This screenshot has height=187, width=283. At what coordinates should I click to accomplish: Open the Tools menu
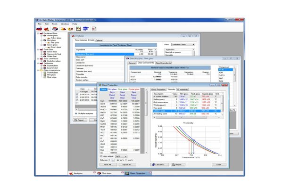pyautogui.click(x=55, y=24)
